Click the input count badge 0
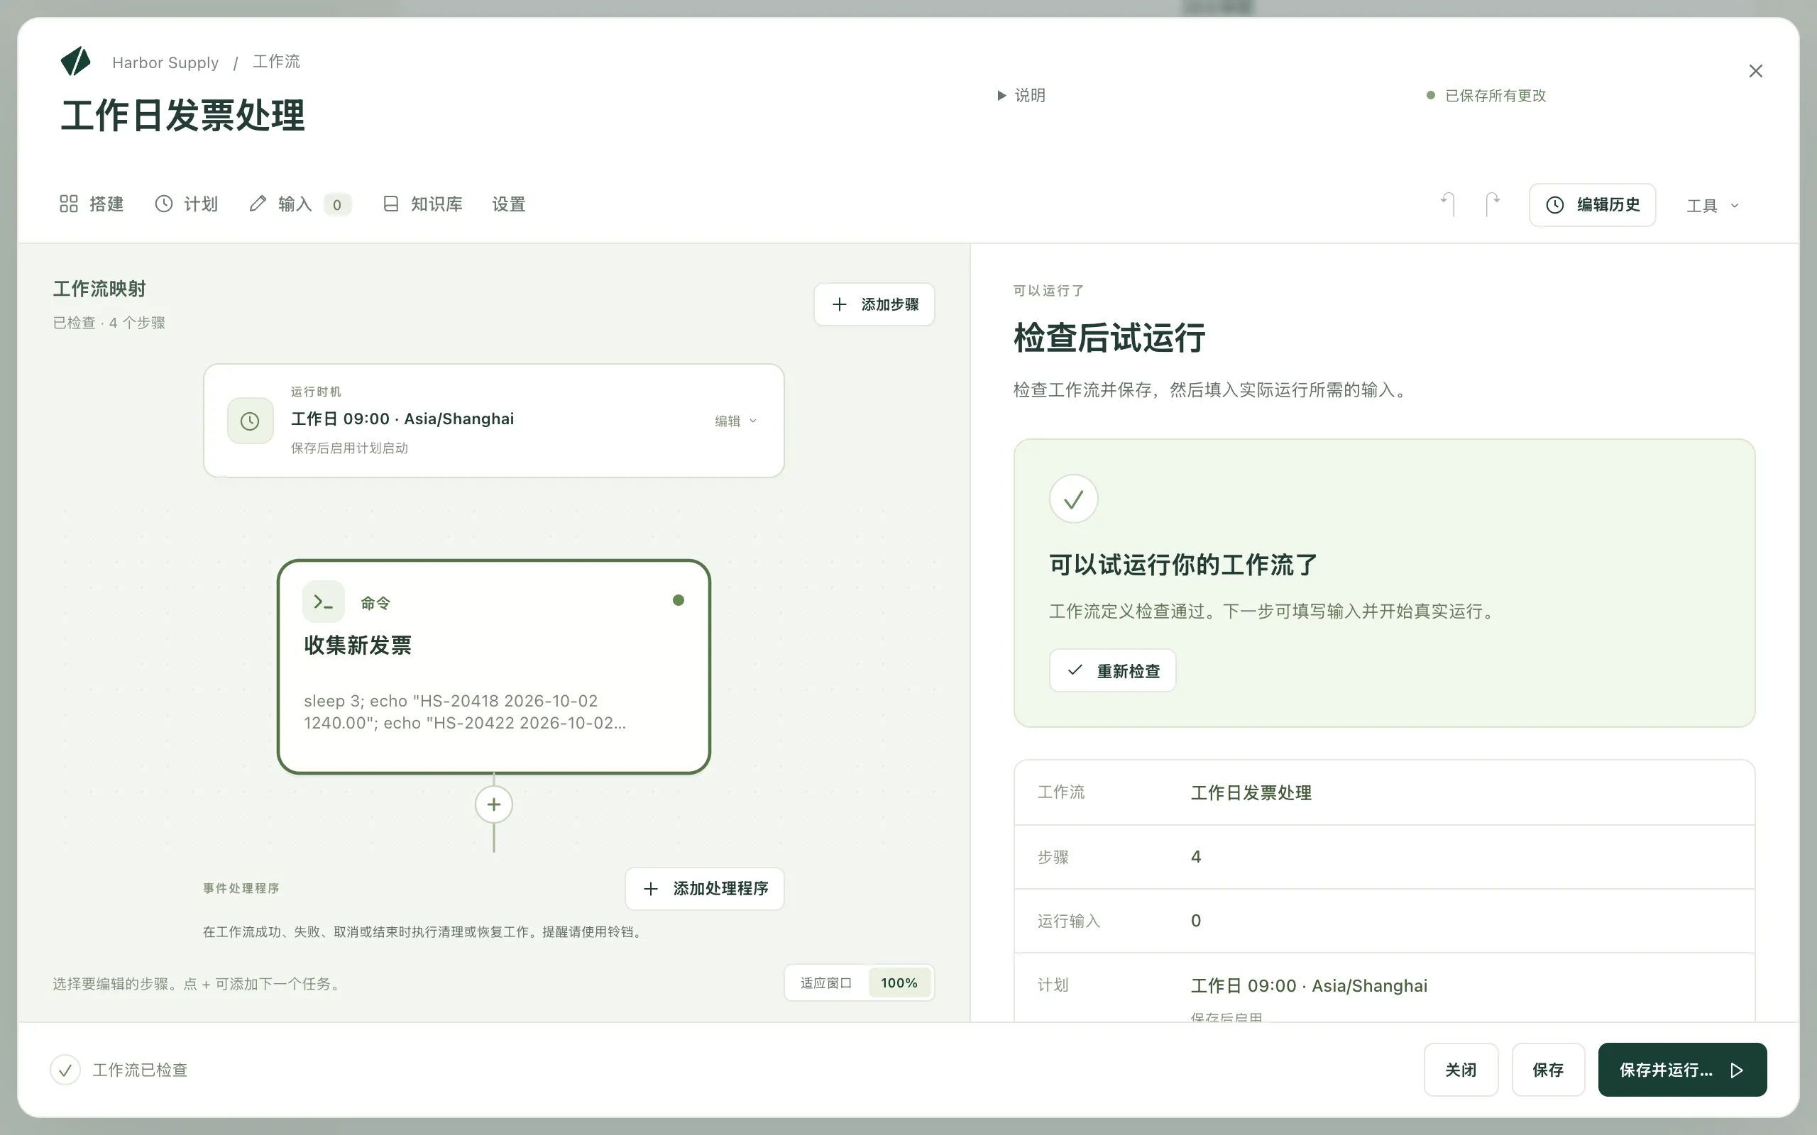 pos(337,204)
